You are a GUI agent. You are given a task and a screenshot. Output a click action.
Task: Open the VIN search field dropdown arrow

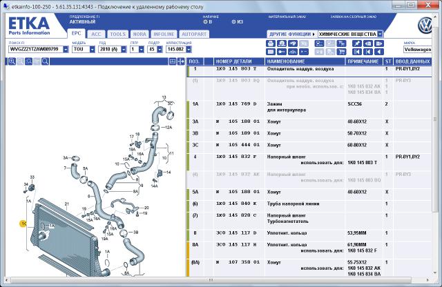(x=66, y=49)
